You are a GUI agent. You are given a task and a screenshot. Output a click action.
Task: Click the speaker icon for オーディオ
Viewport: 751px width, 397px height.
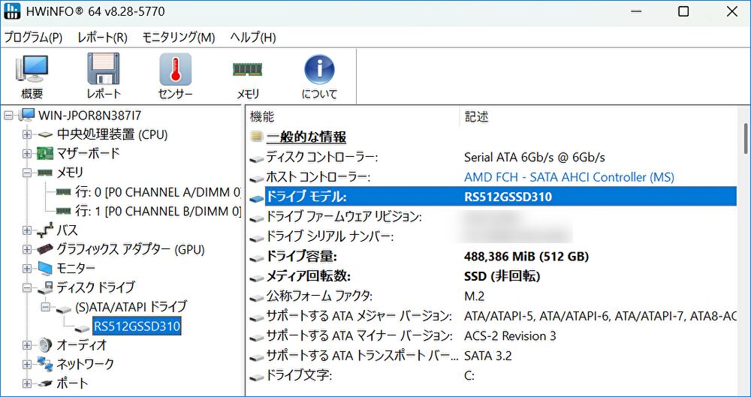(x=45, y=344)
